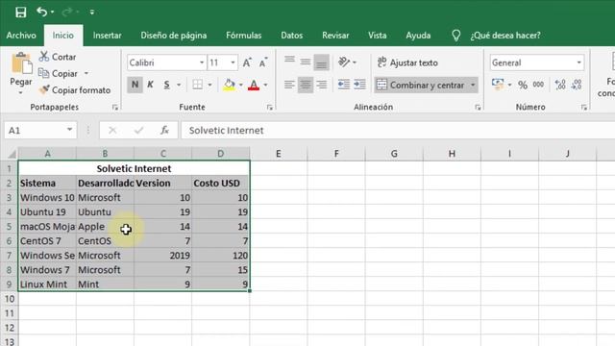Toggle Ajustar texto wrap text
The image size is (615, 346).
coord(407,62)
